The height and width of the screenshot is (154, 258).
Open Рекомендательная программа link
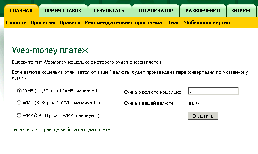(123, 22)
